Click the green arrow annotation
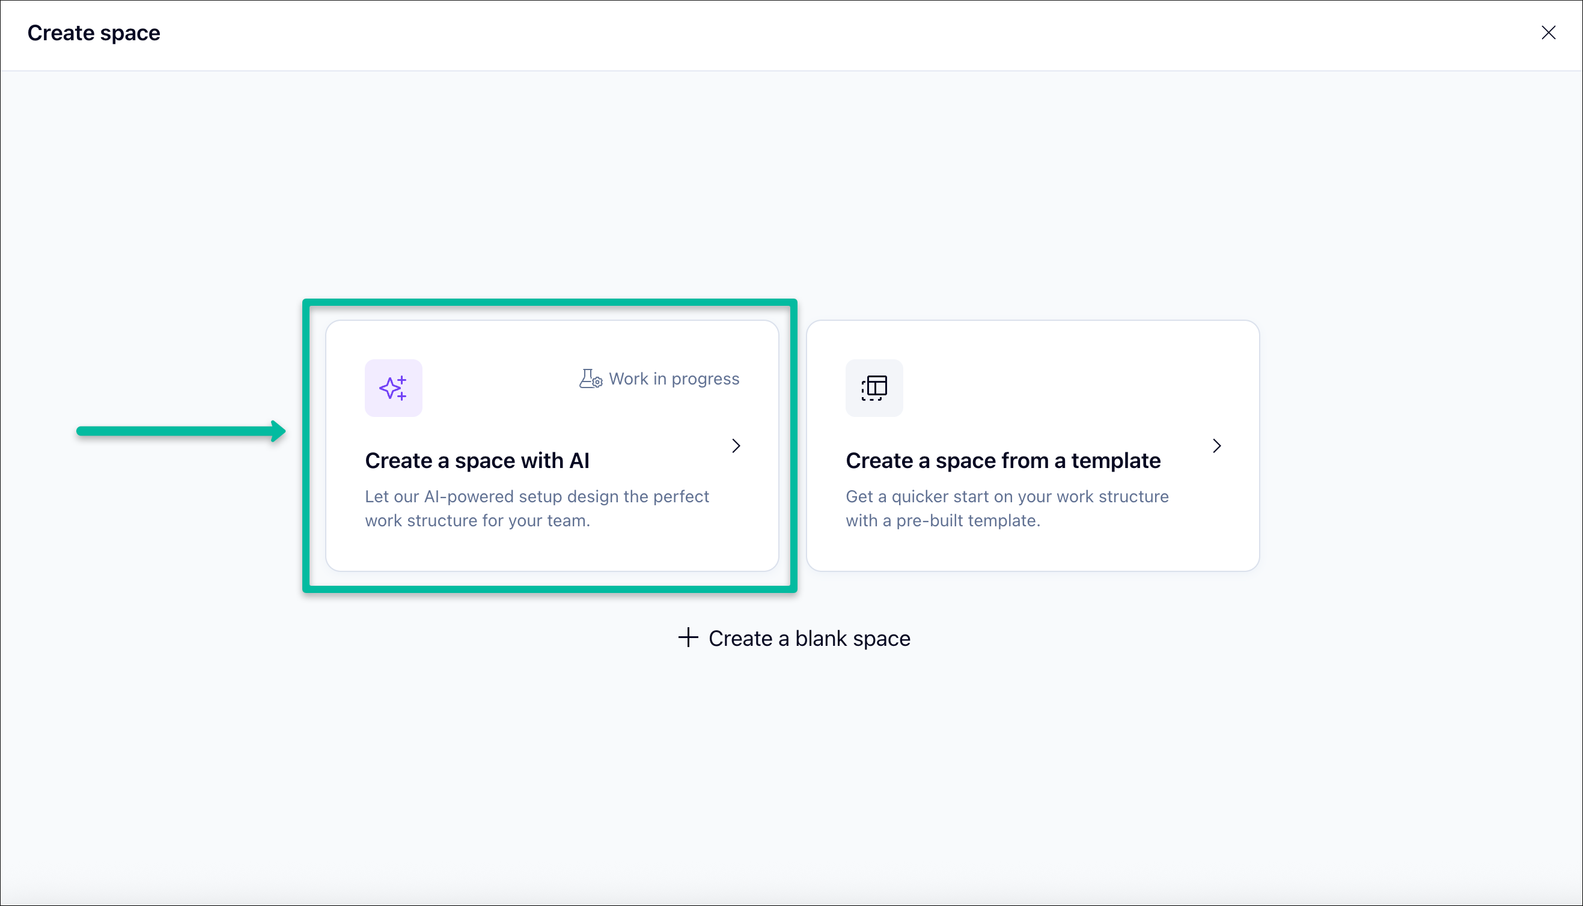The image size is (1583, 906). (x=180, y=431)
